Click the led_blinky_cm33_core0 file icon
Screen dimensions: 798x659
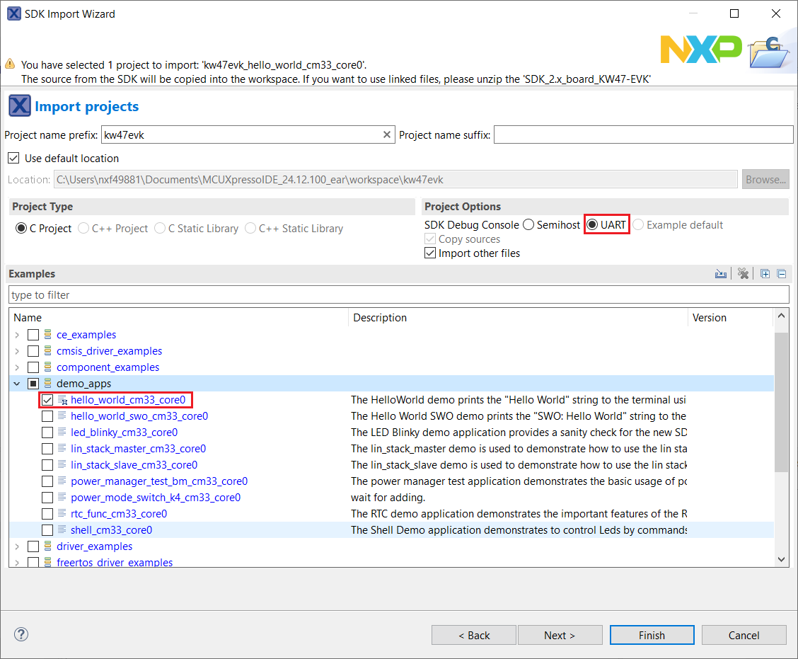click(x=62, y=432)
